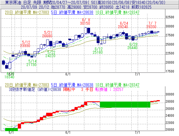Screen dimensions: 179x136
Task: Click the 6/24 29240 peak label
Action: pos(123,25)
